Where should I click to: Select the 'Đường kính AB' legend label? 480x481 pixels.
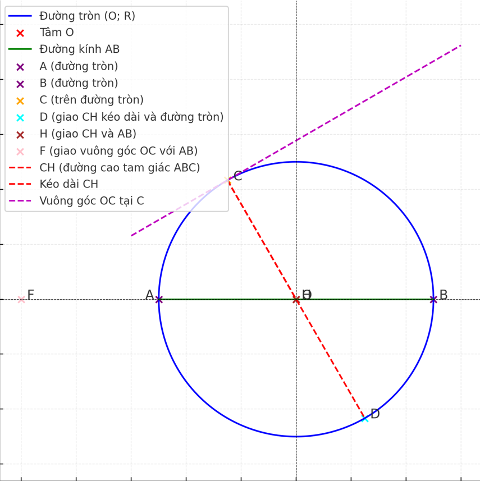click(79, 49)
